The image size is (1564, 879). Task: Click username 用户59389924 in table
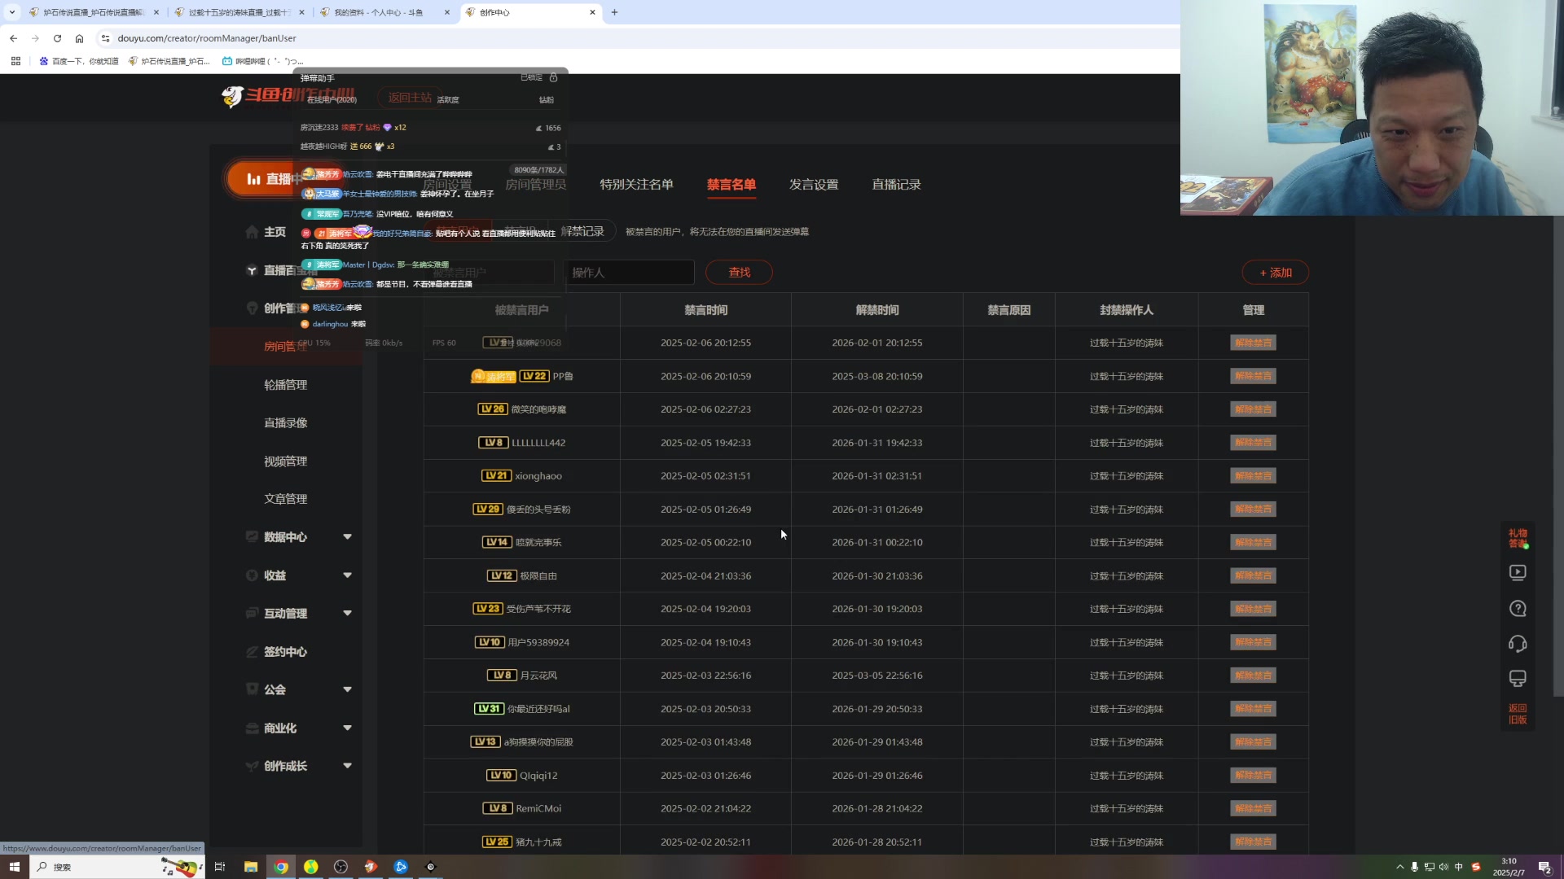click(538, 643)
